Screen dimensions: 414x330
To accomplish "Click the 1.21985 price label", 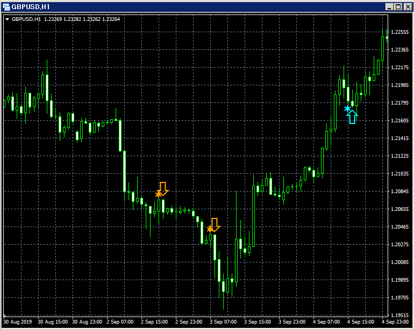I will pos(399,85).
